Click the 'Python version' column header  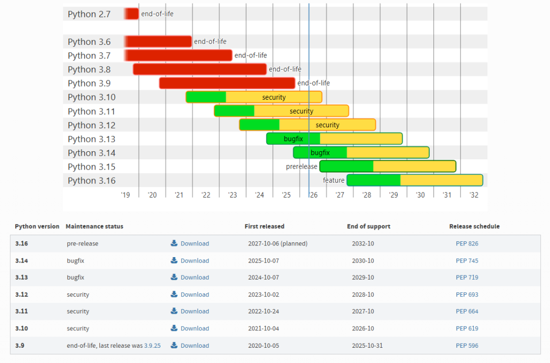(37, 226)
